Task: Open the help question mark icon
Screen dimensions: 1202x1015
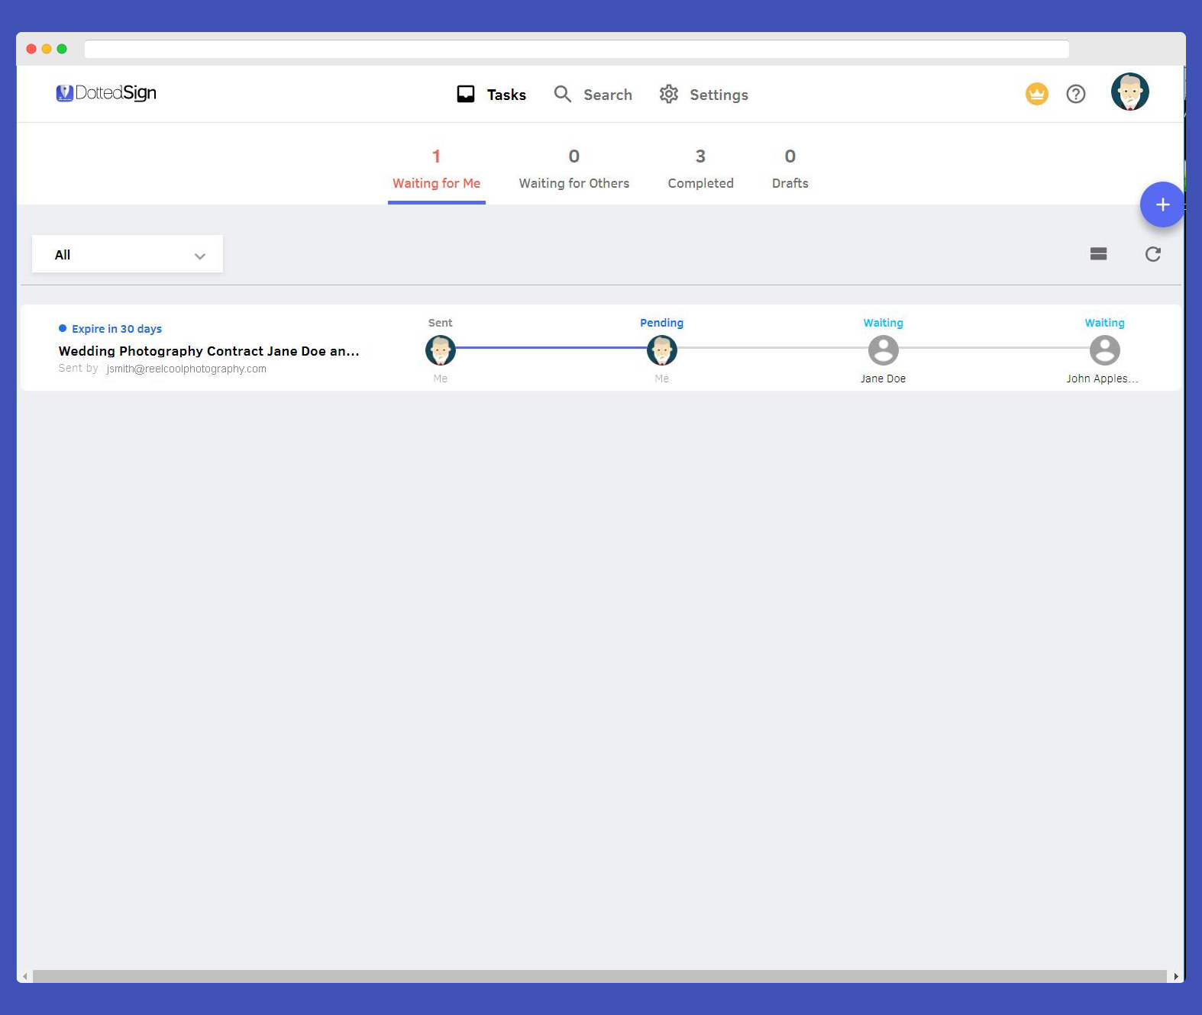Action: click(1075, 94)
